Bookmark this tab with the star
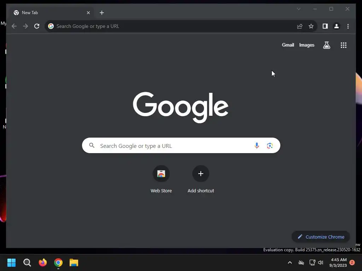 point(311,26)
